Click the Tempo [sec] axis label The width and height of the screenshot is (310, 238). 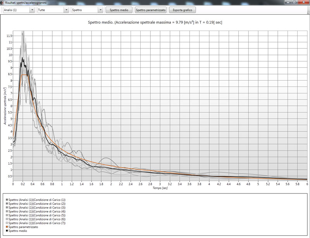coord(160,188)
